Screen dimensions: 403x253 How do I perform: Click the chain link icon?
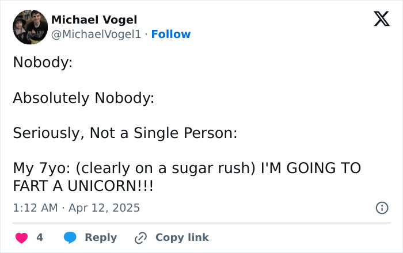click(141, 237)
